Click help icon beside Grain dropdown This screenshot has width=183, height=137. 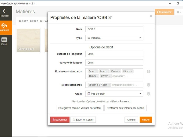click(149, 94)
